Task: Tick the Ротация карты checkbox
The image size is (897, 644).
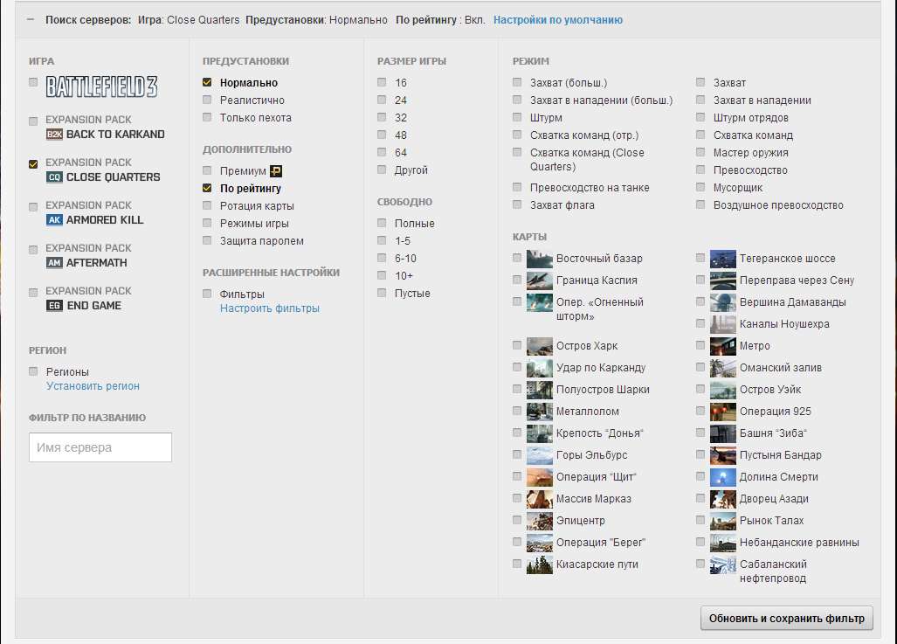Action: [x=207, y=205]
